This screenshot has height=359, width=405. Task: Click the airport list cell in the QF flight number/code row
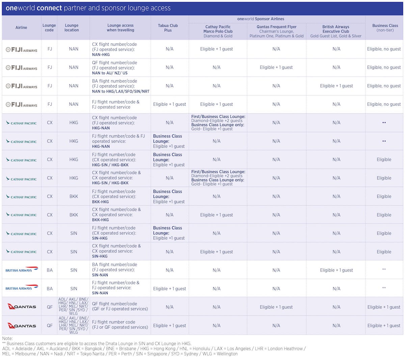[73, 306]
